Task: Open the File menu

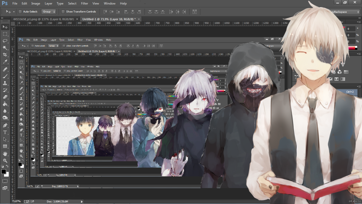Action: [x=15, y=4]
